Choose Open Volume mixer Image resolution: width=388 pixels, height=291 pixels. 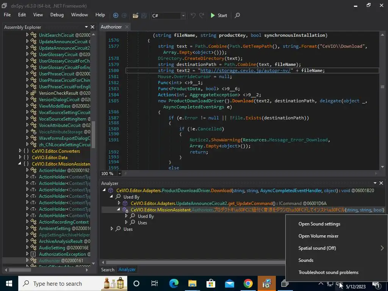click(318, 236)
